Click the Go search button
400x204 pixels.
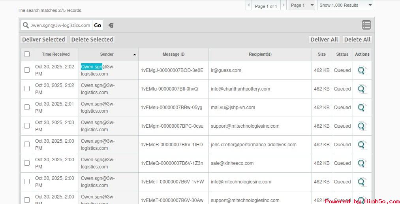point(98,25)
